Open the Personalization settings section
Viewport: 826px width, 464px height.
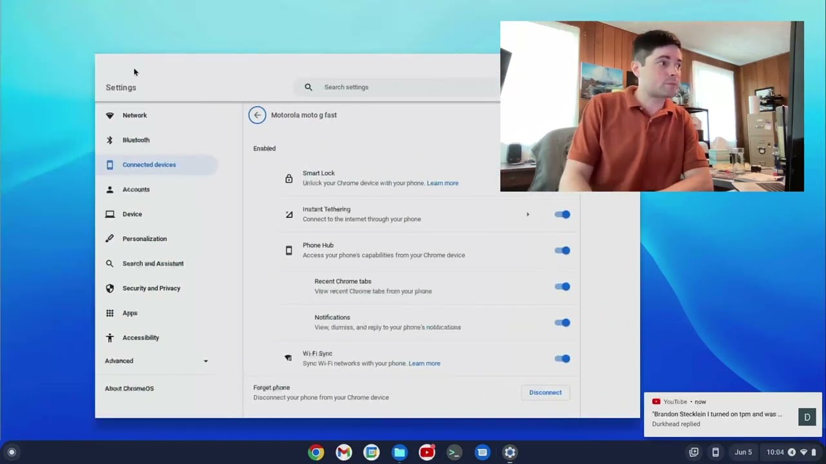click(x=156, y=238)
